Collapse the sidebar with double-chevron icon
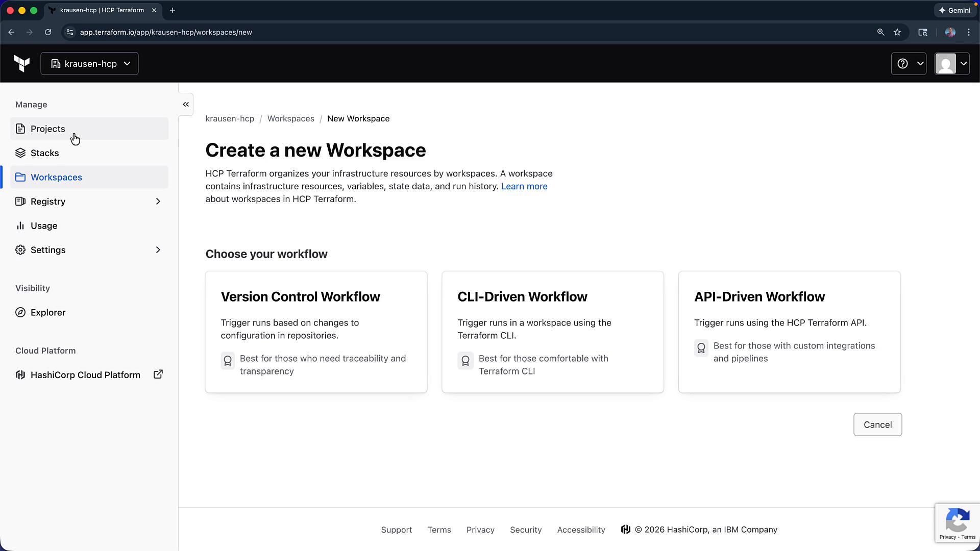The width and height of the screenshot is (980, 551). click(186, 105)
